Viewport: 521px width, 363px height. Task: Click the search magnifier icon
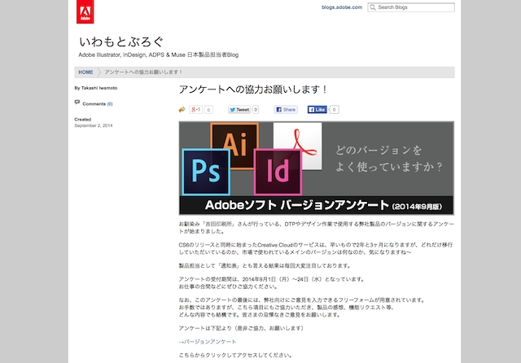pos(373,7)
